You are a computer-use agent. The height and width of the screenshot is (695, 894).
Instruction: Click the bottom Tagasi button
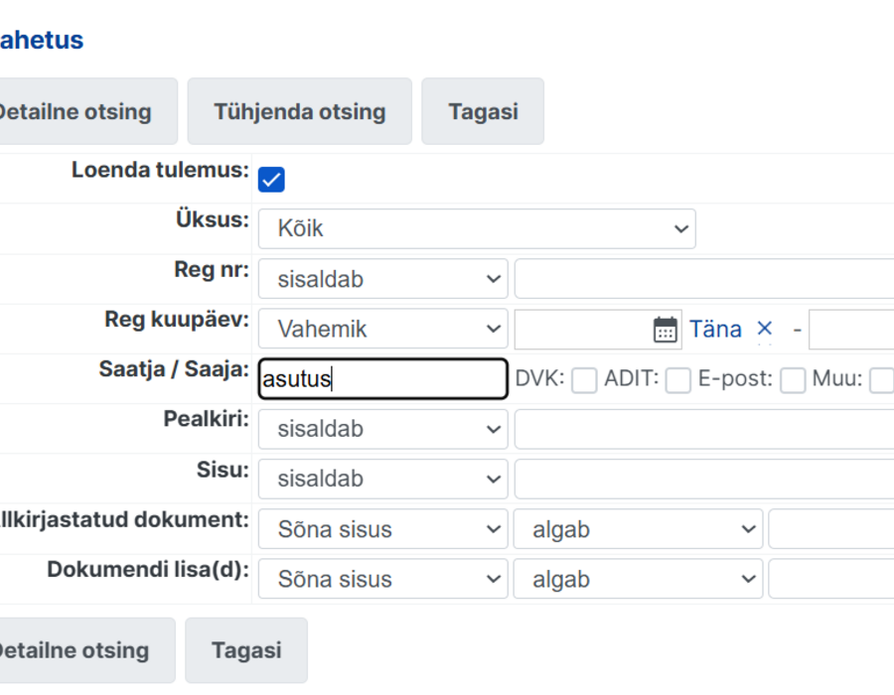click(246, 650)
